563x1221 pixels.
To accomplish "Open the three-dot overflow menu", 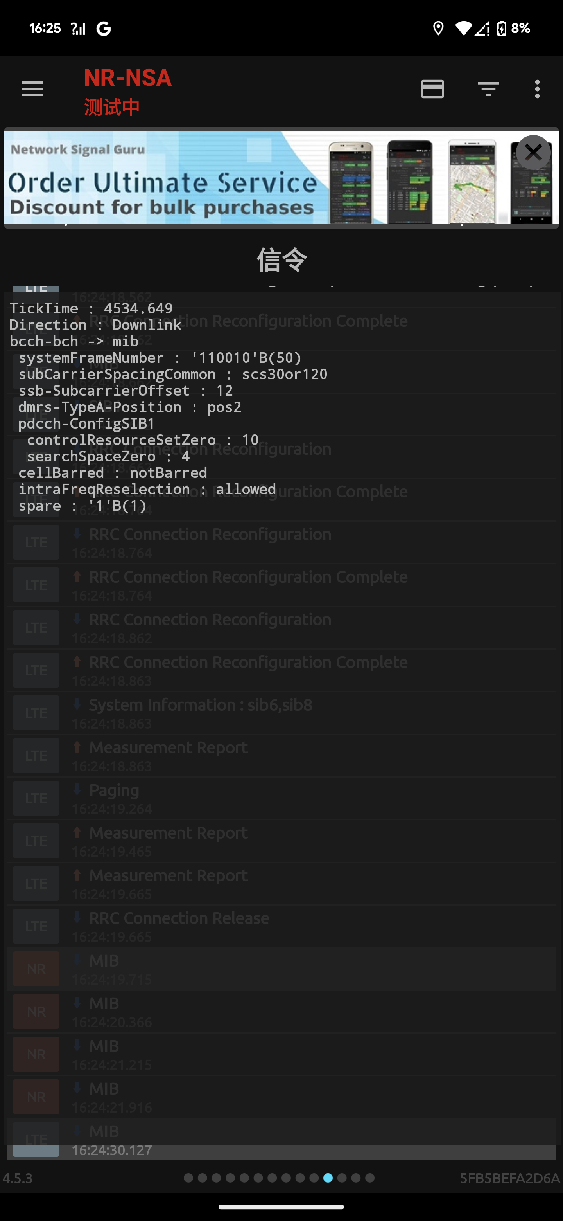I will tap(536, 89).
